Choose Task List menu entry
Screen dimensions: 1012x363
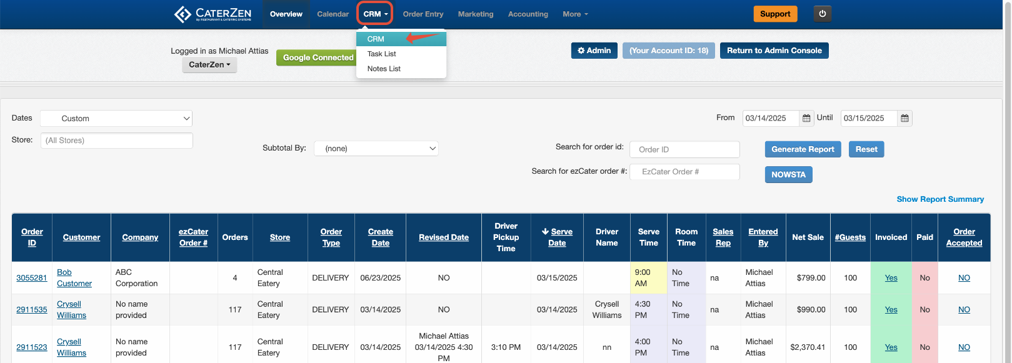tap(401, 54)
